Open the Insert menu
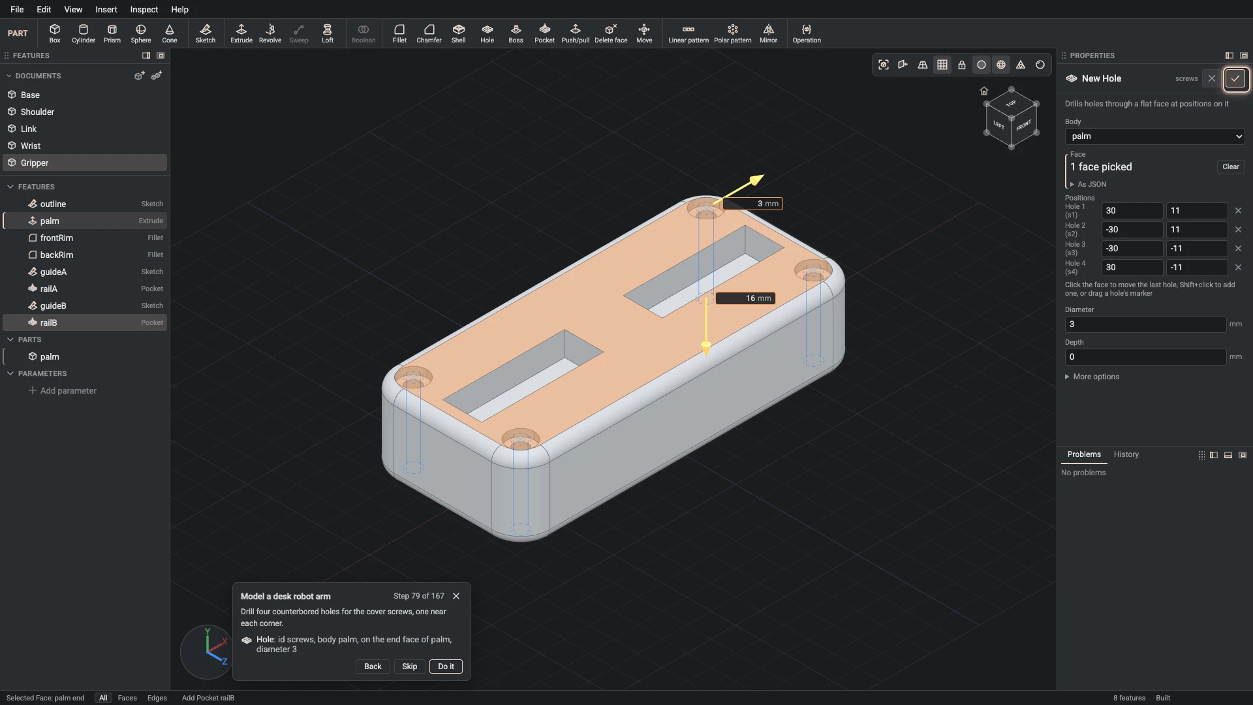1253x705 pixels. coord(106,9)
